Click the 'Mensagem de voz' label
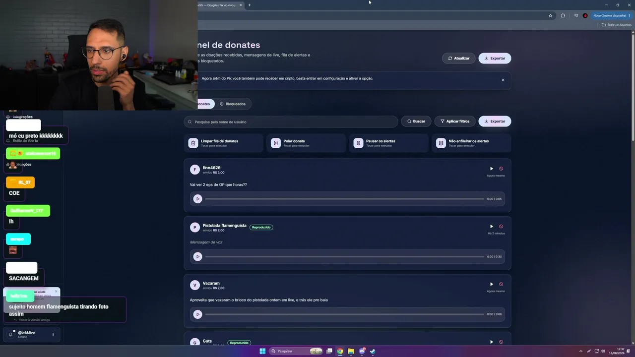635x357 pixels. tap(206, 242)
